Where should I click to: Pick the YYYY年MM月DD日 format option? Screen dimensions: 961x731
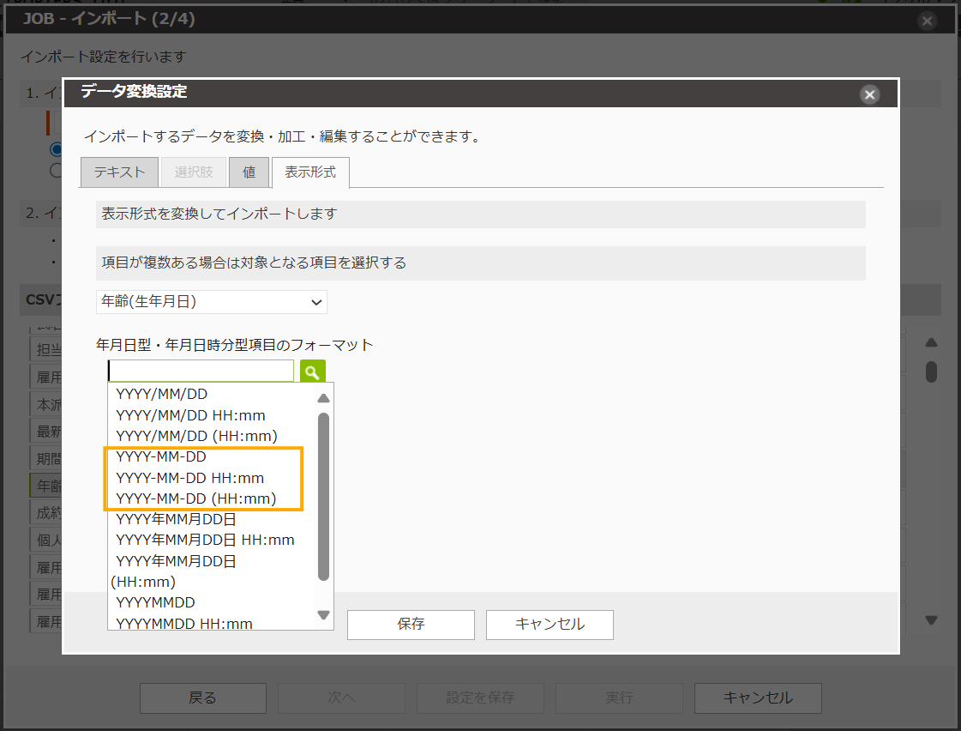[x=176, y=519]
